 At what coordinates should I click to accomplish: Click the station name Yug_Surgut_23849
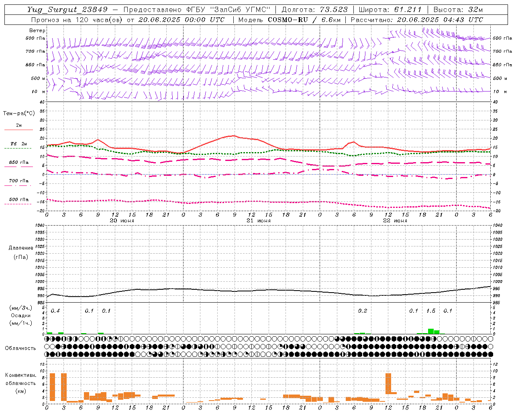pos(67,10)
